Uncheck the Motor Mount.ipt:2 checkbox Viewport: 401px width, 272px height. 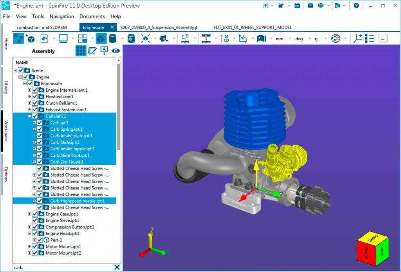35,253
